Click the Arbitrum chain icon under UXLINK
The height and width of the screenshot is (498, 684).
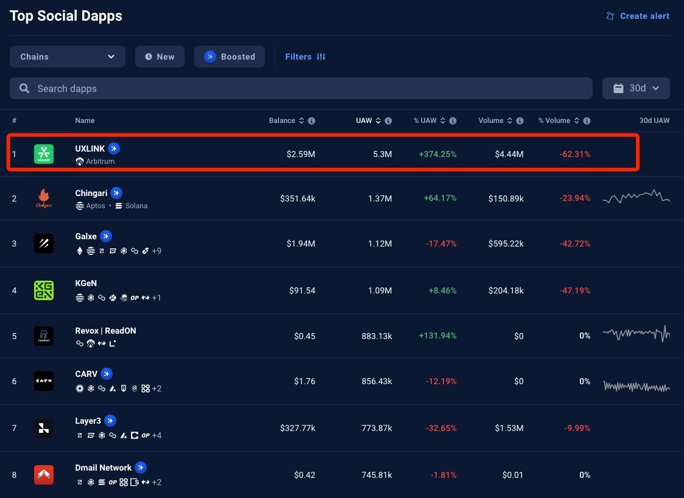79,161
